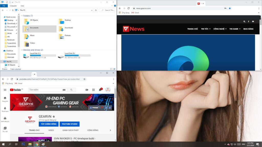Switch File Explorer to details view layout
The height and width of the screenshot is (147, 262).
(x=112, y=69)
